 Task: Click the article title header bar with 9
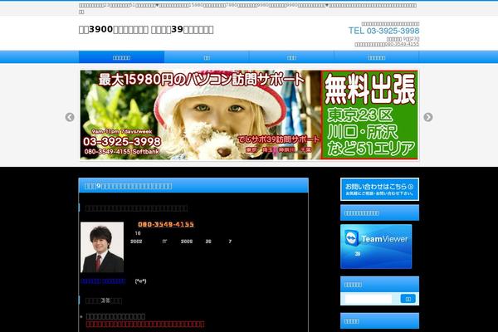[x=193, y=186]
